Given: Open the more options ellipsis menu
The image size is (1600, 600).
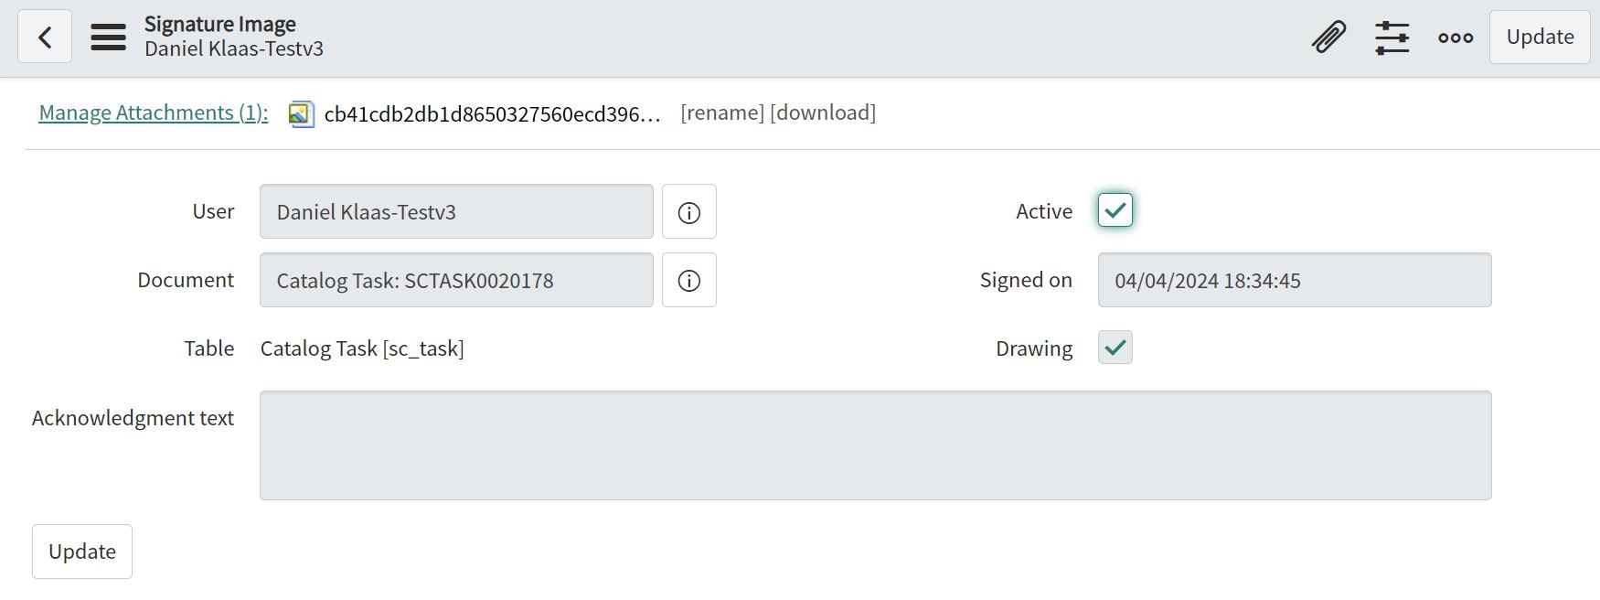Looking at the screenshot, I should (1454, 37).
